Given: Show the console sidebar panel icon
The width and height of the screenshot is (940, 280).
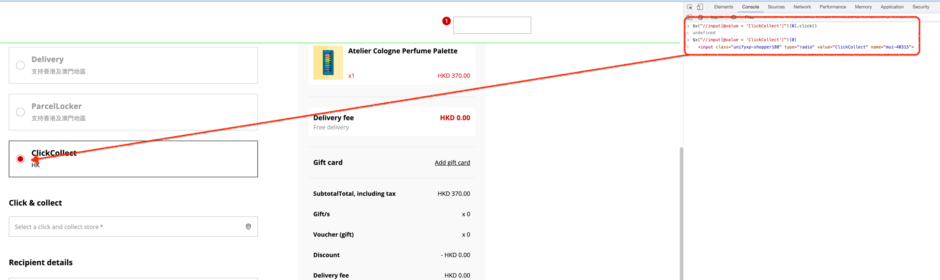Looking at the screenshot, I should [690, 17].
